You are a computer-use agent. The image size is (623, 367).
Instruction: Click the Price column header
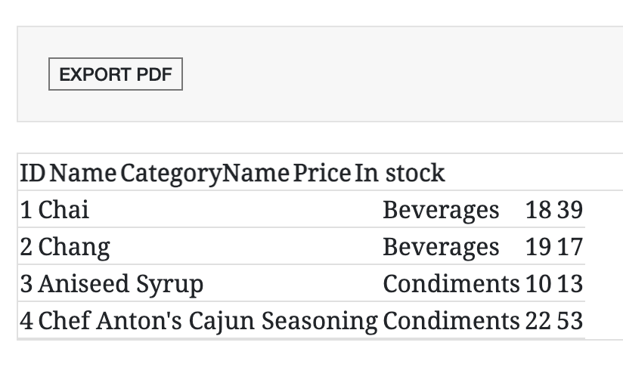click(x=321, y=174)
